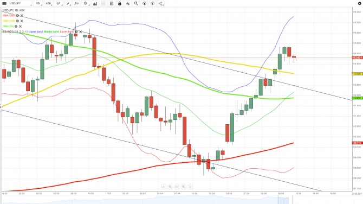
Task: Open the 1D timeframe dropdown
Action: [x=38, y=3]
